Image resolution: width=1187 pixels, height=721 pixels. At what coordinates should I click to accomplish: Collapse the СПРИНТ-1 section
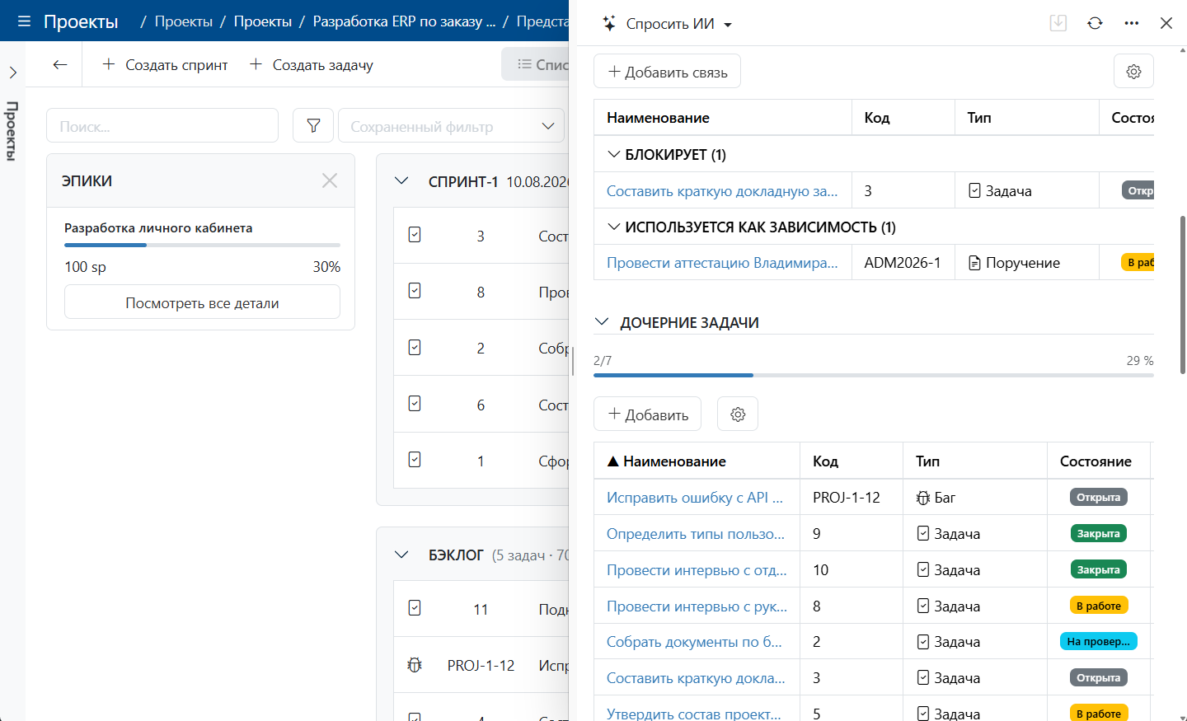[x=401, y=181]
